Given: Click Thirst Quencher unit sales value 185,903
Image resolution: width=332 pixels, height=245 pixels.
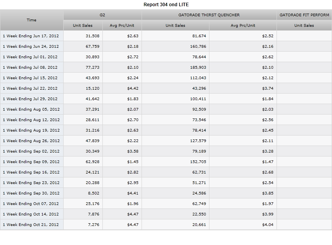Looking at the screenshot, I should (198, 68).
